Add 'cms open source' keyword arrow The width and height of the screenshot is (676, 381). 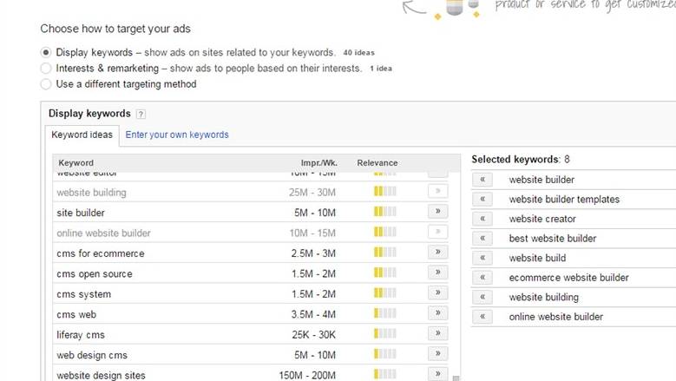click(437, 273)
